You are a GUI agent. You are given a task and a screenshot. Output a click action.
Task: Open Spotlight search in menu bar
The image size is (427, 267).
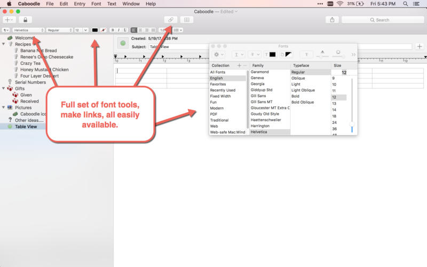coord(406,4)
